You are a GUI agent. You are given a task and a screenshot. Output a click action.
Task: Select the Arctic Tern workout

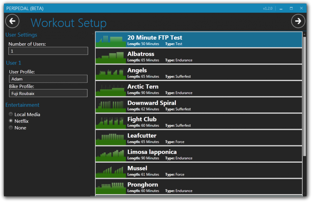(199, 89)
